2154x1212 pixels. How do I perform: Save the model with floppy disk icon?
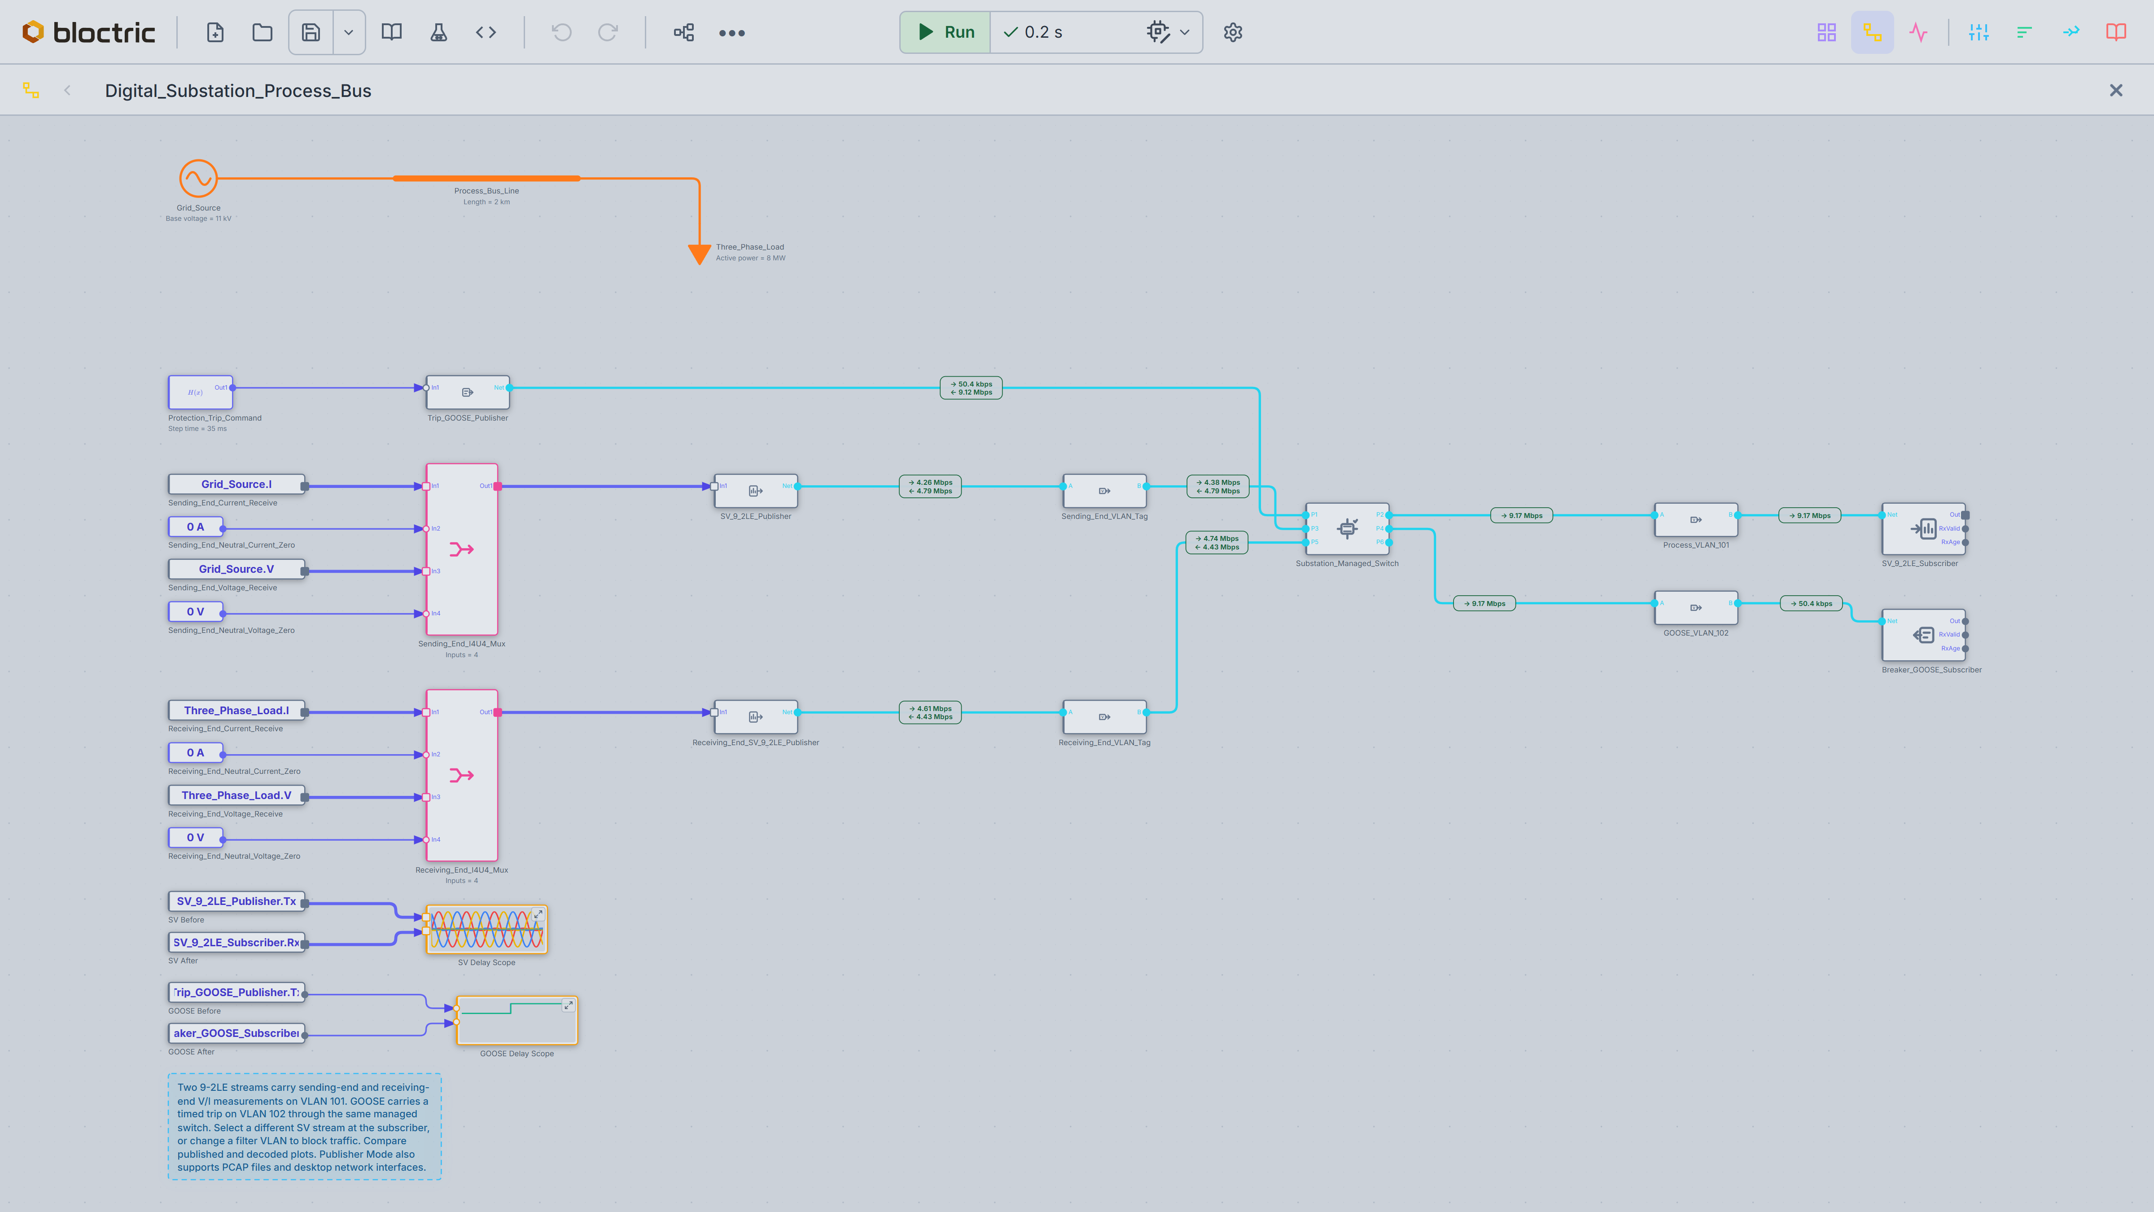311,33
